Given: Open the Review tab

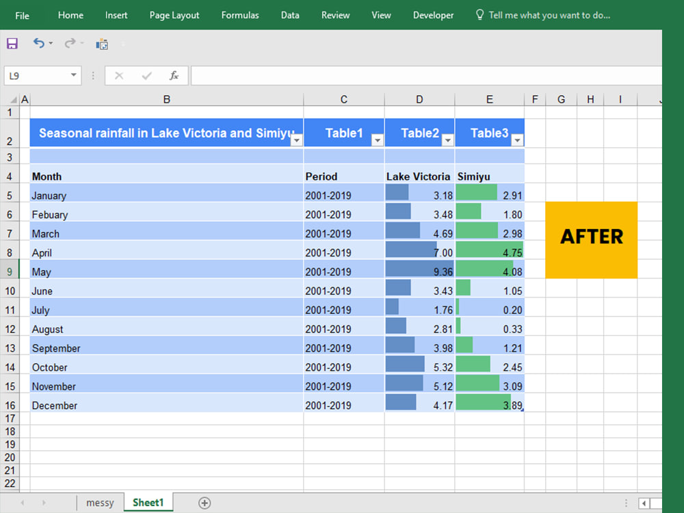Looking at the screenshot, I should click(x=335, y=15).
